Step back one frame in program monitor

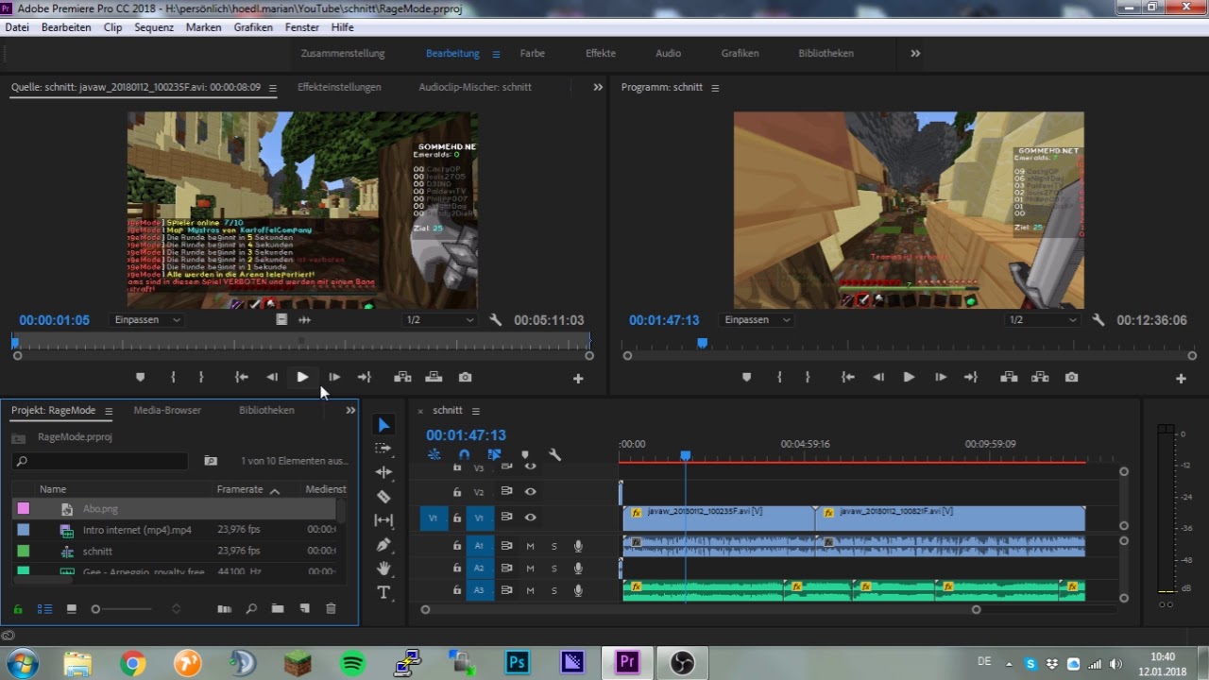tap(878, 377)
